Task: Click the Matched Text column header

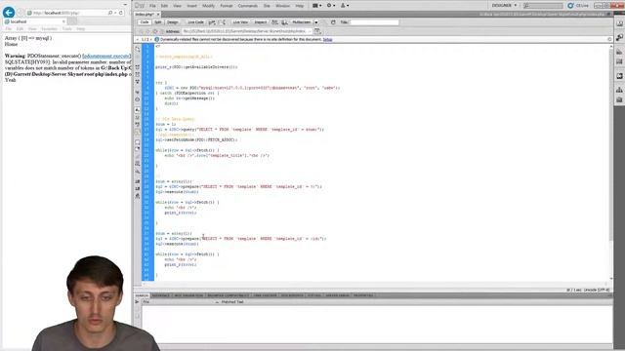Action: click(232, 302)
